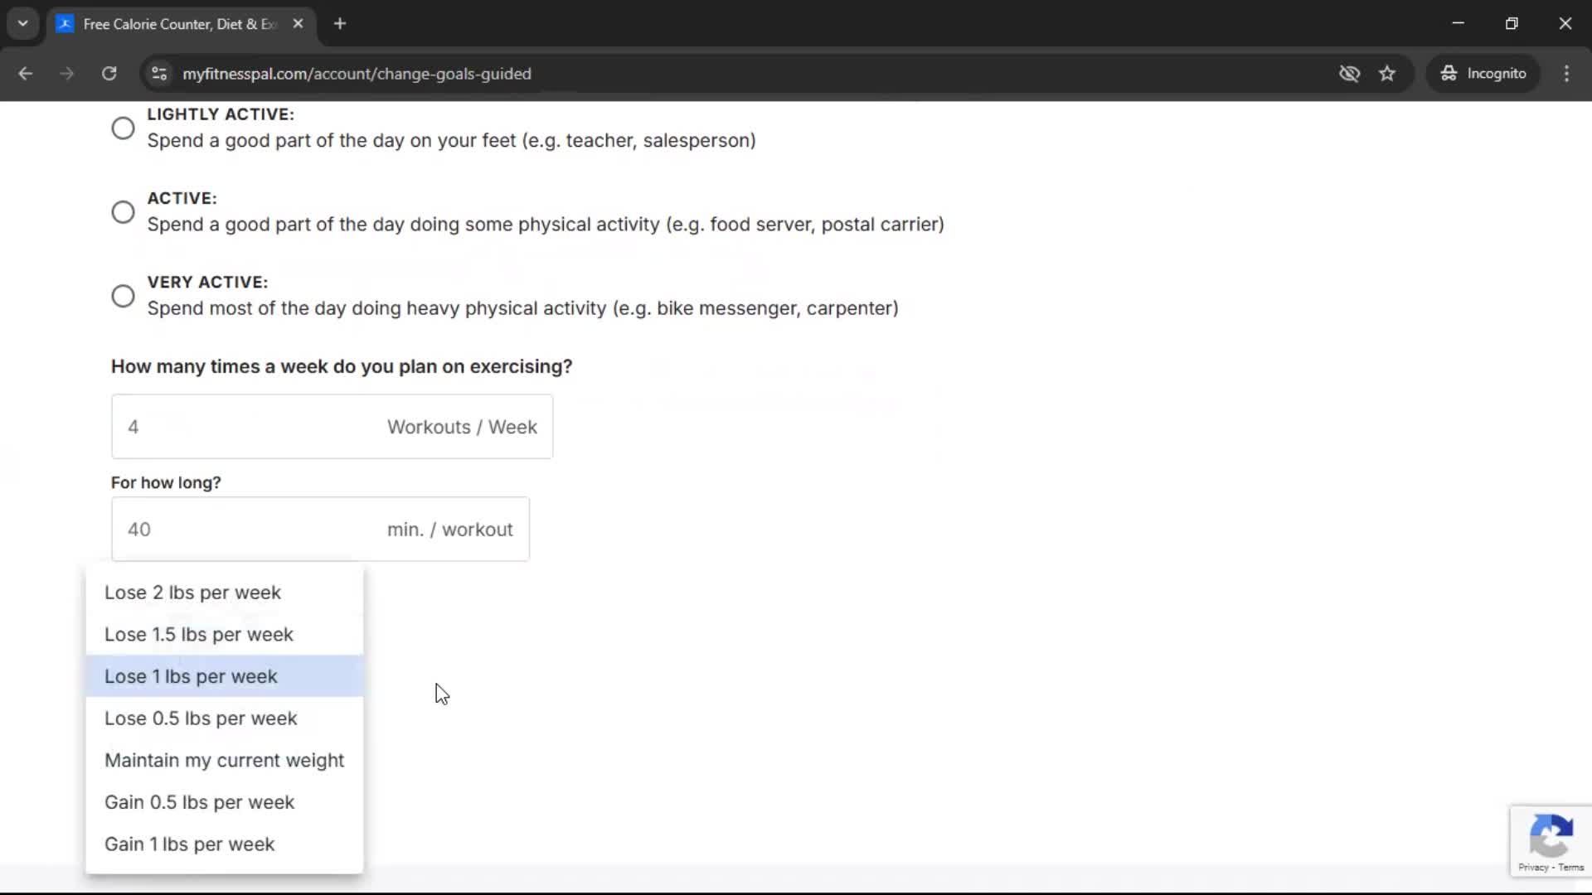Image resolution: width=1592 pixels, height=895 pixels.
Task: Select Maintain my current weight option
Action: pos(225,761)
